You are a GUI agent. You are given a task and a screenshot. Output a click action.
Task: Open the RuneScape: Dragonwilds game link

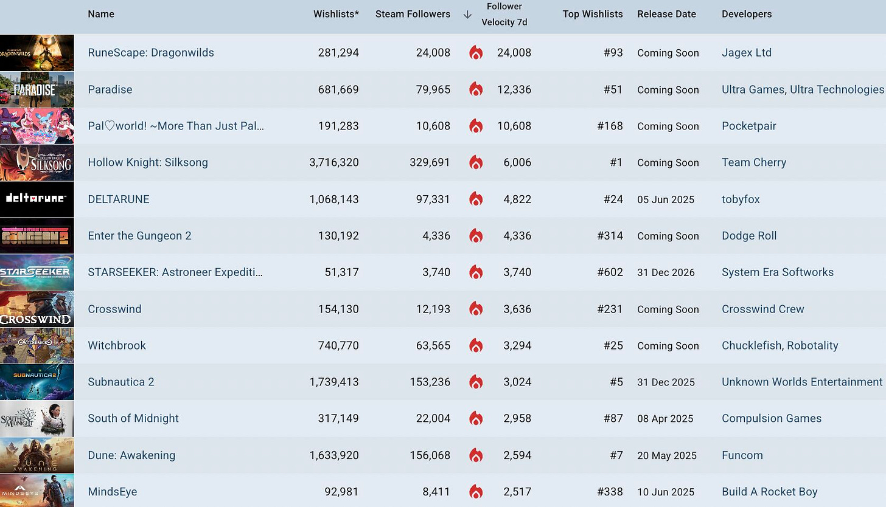151,53
